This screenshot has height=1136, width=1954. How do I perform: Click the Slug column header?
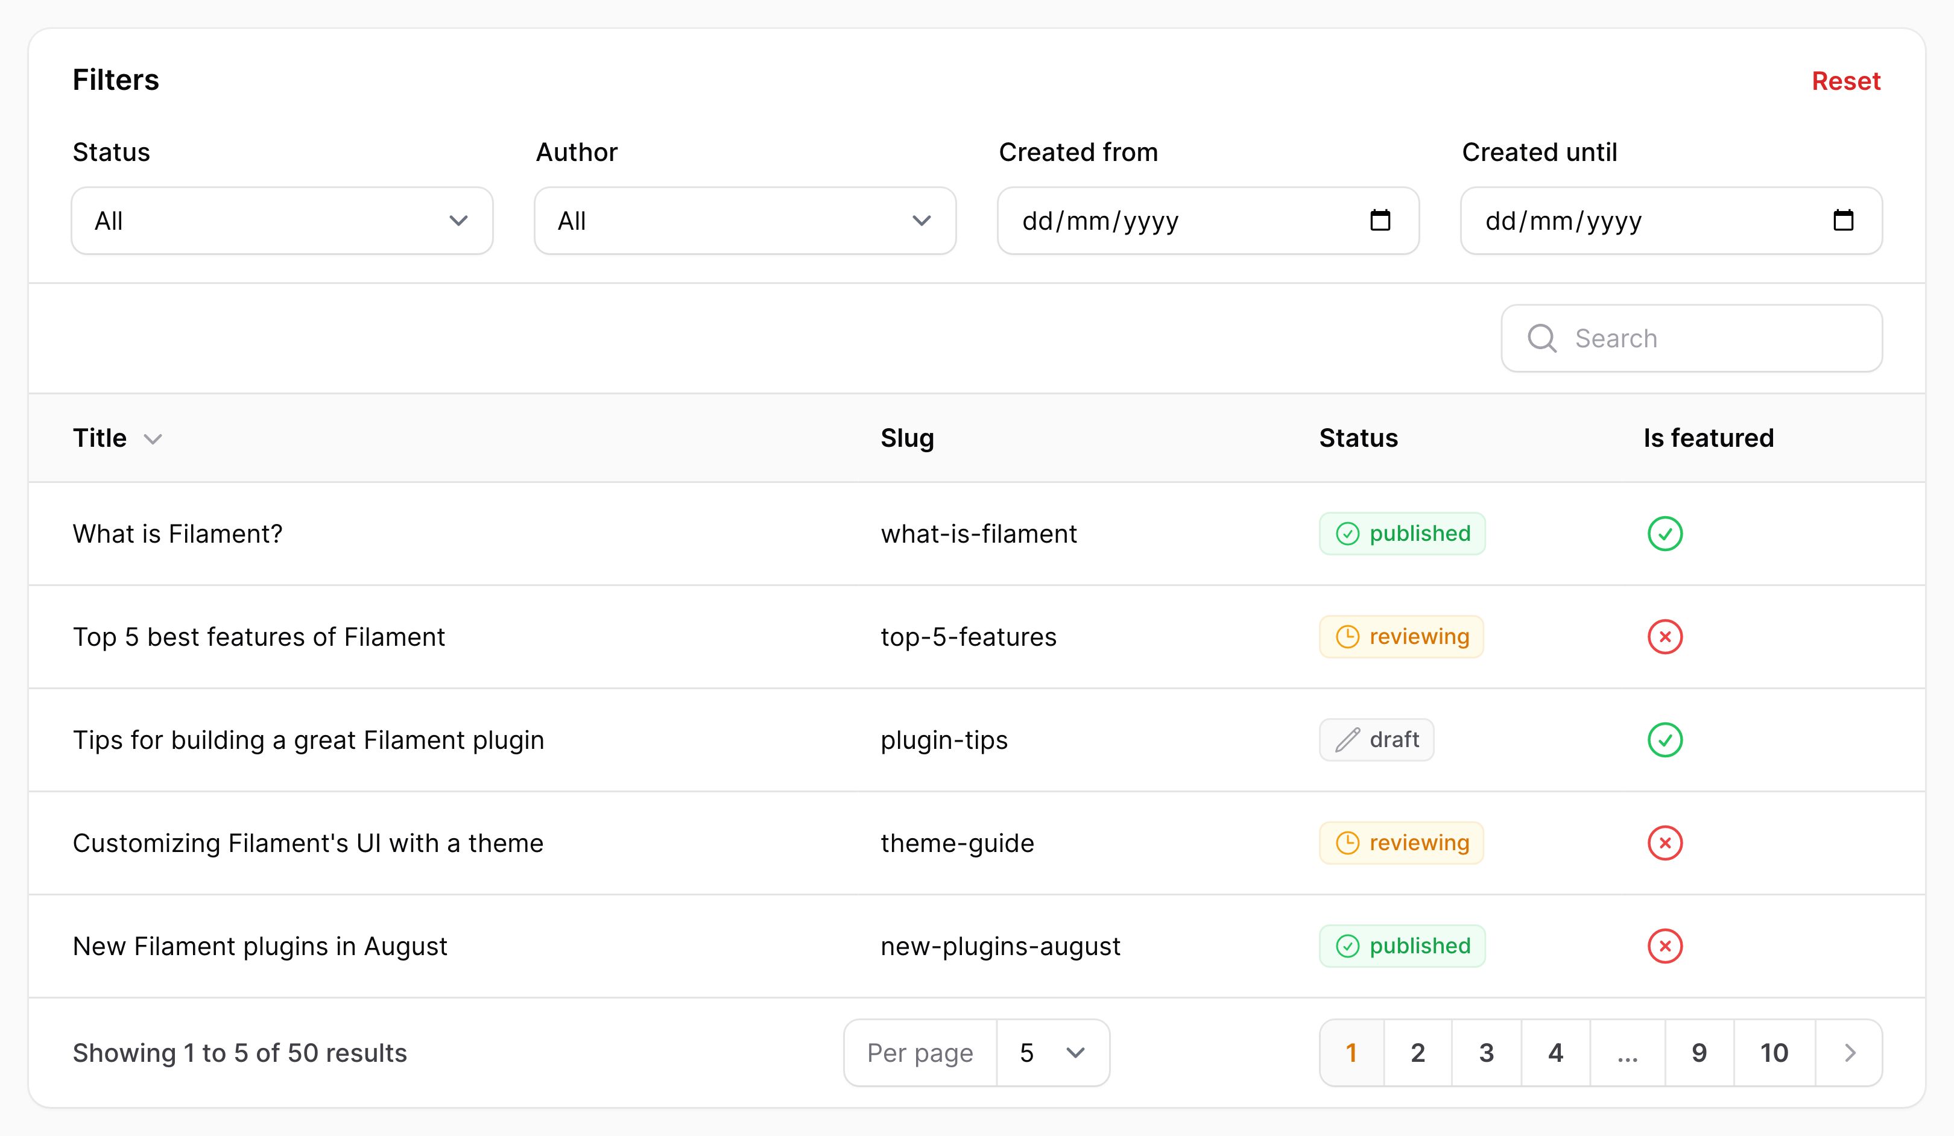907,438
